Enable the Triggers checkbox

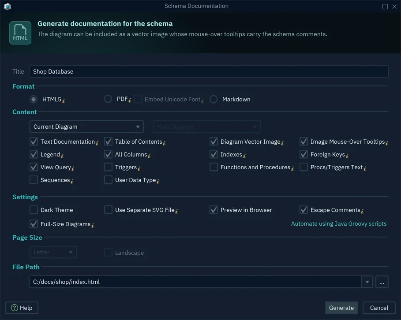(x=108, y=167)
